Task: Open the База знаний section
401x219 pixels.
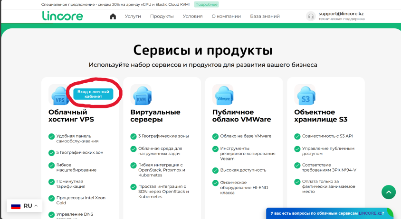Action: [x=265, y=16]
